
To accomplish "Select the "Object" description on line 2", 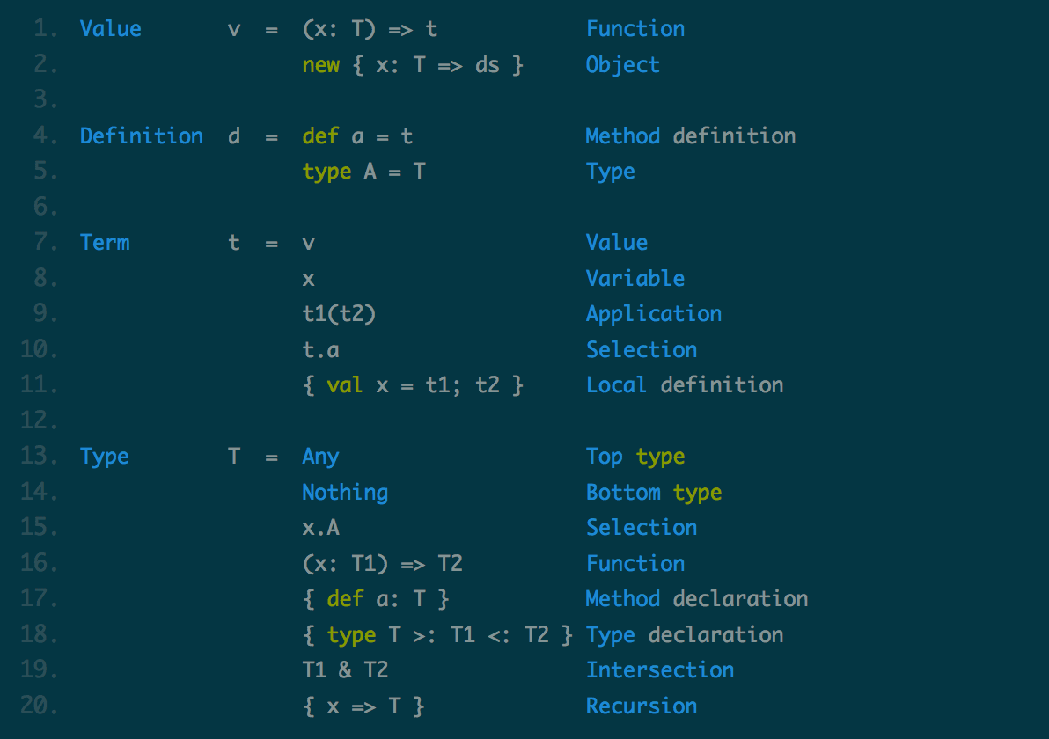I will coord(622,65).
